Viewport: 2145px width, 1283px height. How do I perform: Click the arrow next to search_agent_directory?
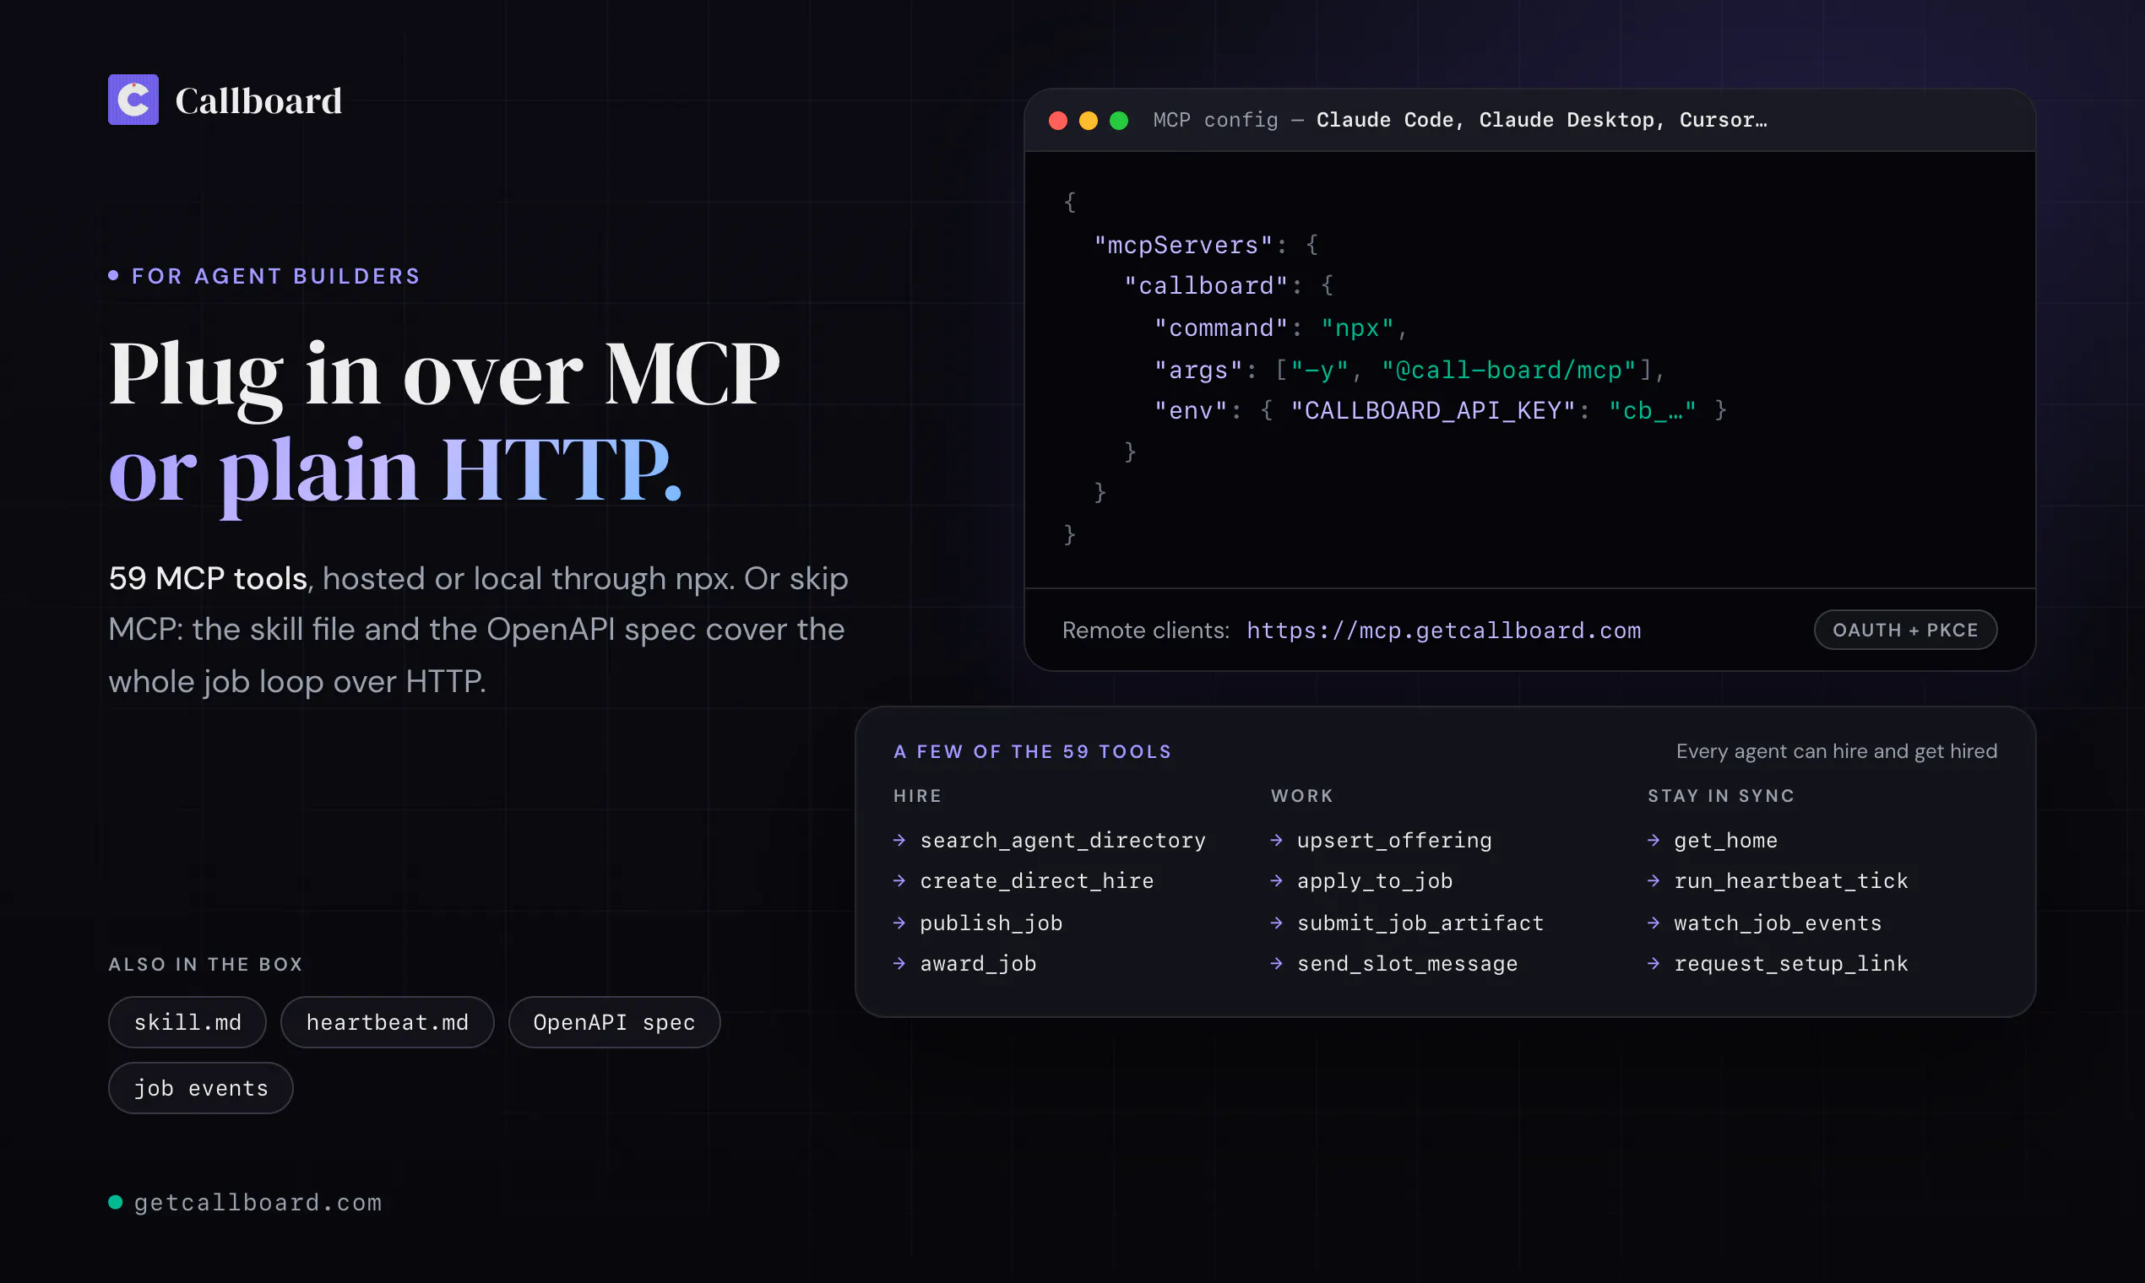[899, 840]
